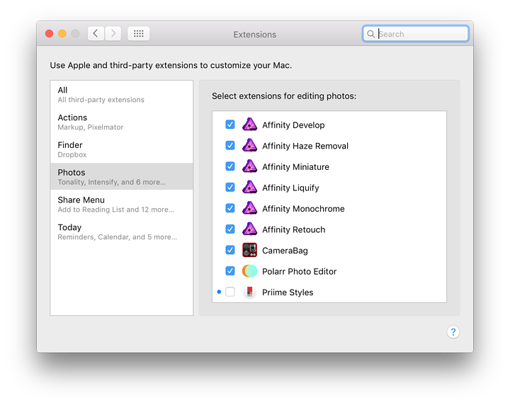The width and height of the screenshot is (510, 405).
Task: Open help with the question mark button
Action: (453, 332)
